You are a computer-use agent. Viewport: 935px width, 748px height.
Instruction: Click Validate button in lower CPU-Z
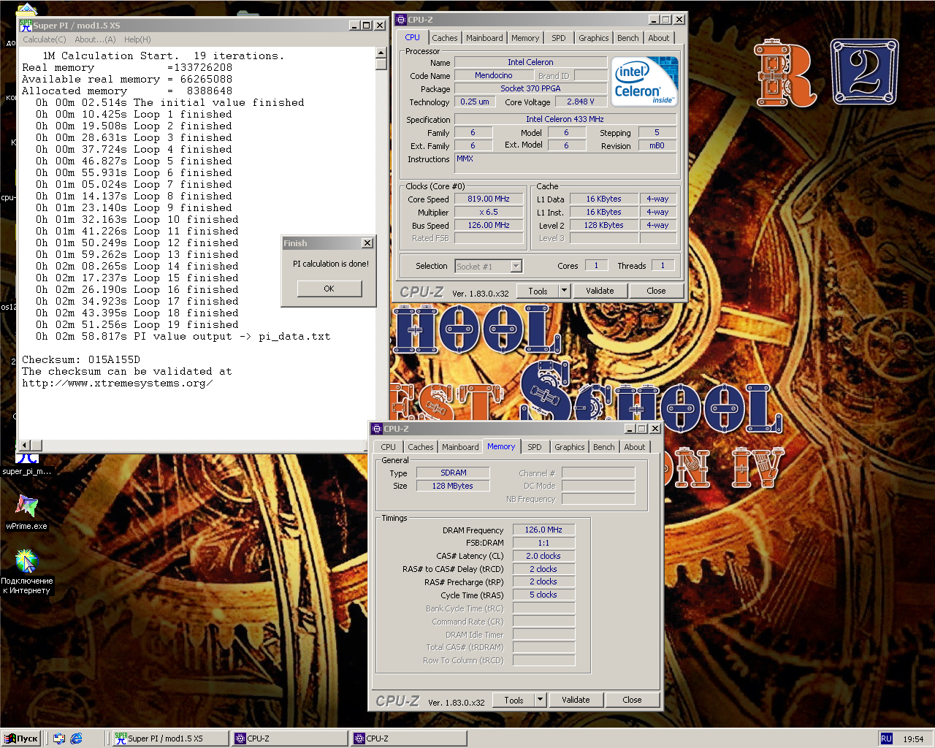[x=576, y=700]
